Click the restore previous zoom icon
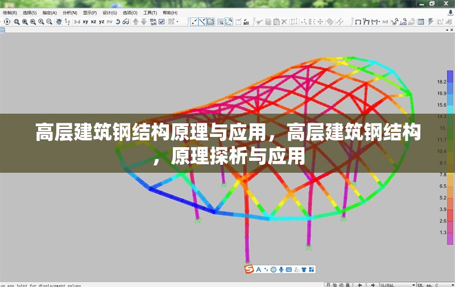 click(33, 22)
